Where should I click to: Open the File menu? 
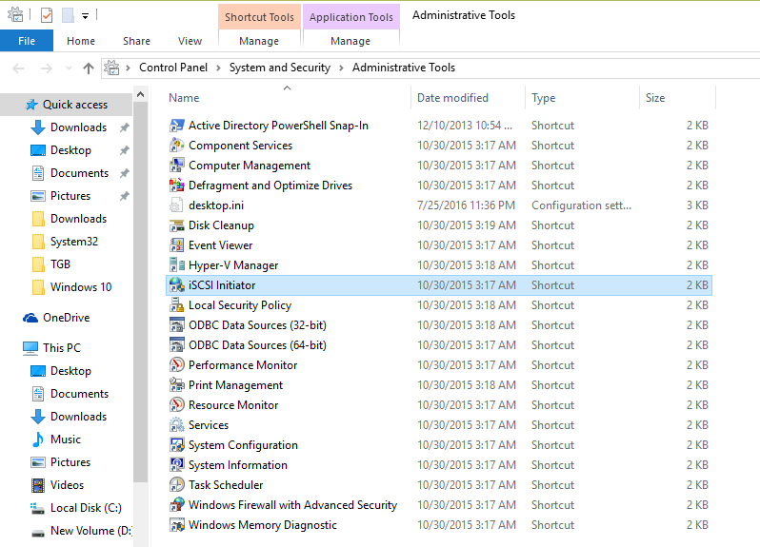tap(27, 41)
